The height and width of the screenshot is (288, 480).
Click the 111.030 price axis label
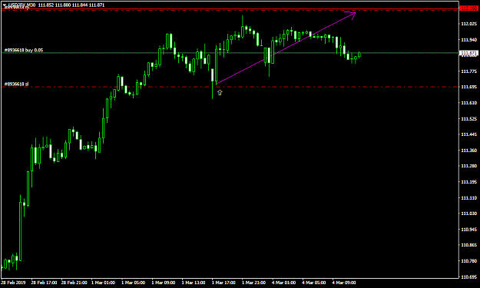[468, 214]
